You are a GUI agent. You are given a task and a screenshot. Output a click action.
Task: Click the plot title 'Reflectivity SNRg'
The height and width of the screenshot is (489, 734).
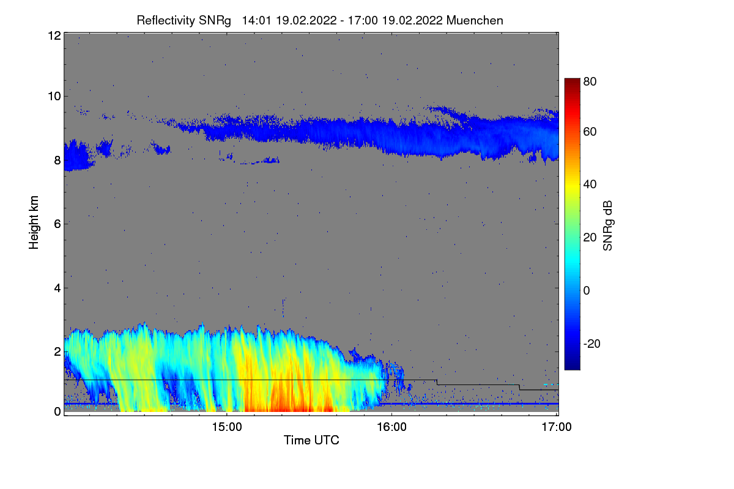tap(184, 20)
